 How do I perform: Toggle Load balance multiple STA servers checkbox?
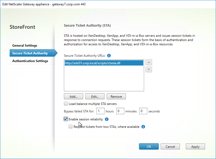pyautogui.click(x=66, y=104)
